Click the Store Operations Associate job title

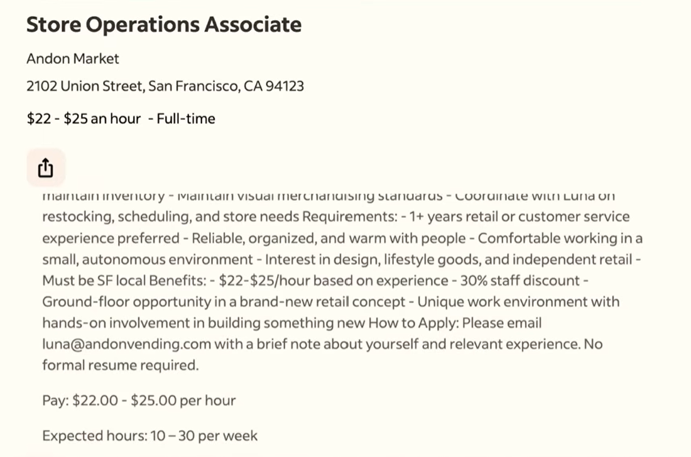[x=164, y=24]
